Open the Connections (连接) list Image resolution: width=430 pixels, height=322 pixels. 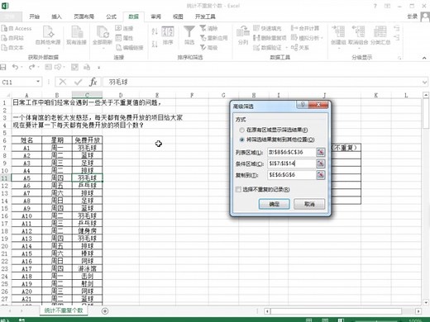pyautogui.click(x=124, y=28)
